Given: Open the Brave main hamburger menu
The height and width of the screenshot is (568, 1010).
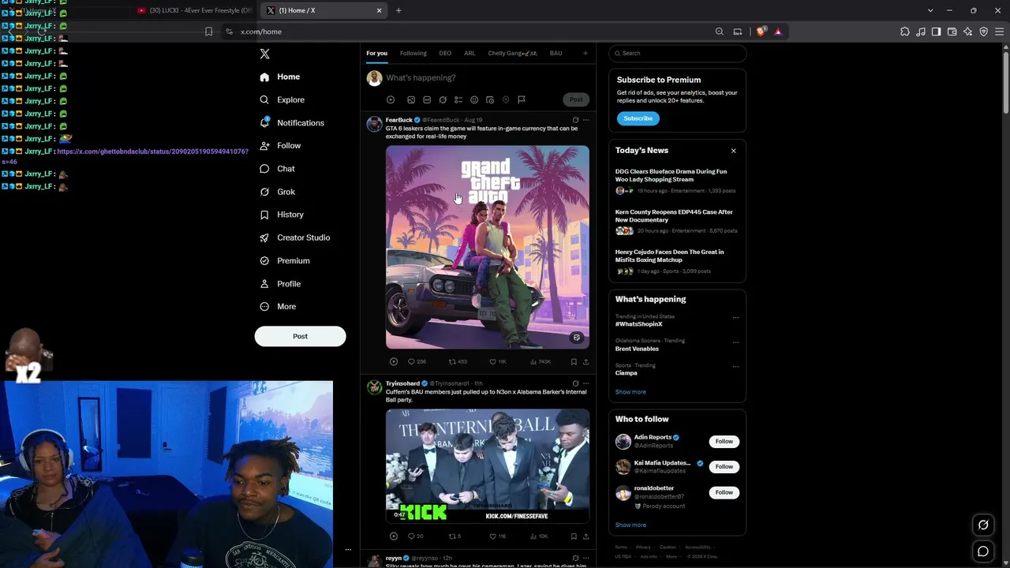Looking at the screenshot, I should (999, 32).
